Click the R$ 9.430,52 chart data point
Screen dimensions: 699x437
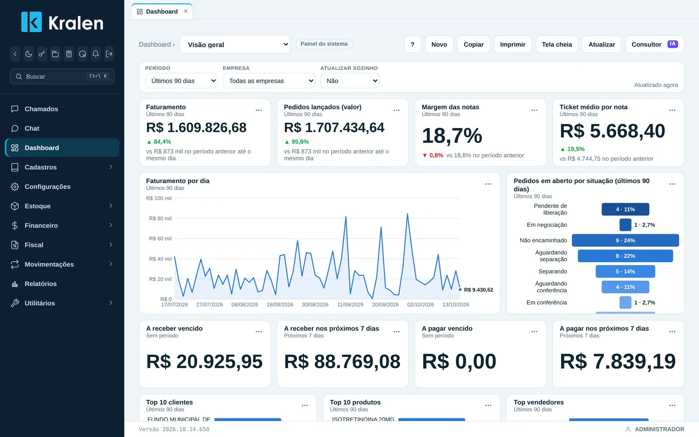point(460,290)
